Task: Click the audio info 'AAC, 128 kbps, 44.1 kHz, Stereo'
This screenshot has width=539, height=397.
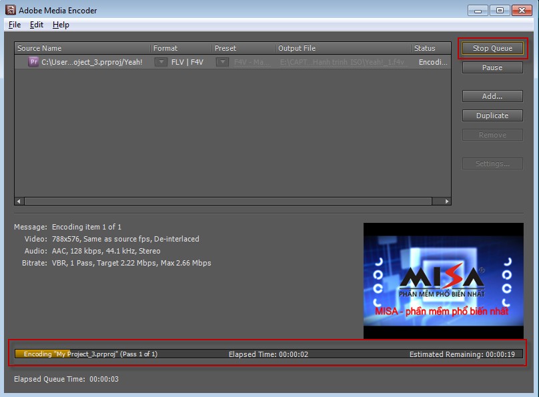Action: pos(106,251)
